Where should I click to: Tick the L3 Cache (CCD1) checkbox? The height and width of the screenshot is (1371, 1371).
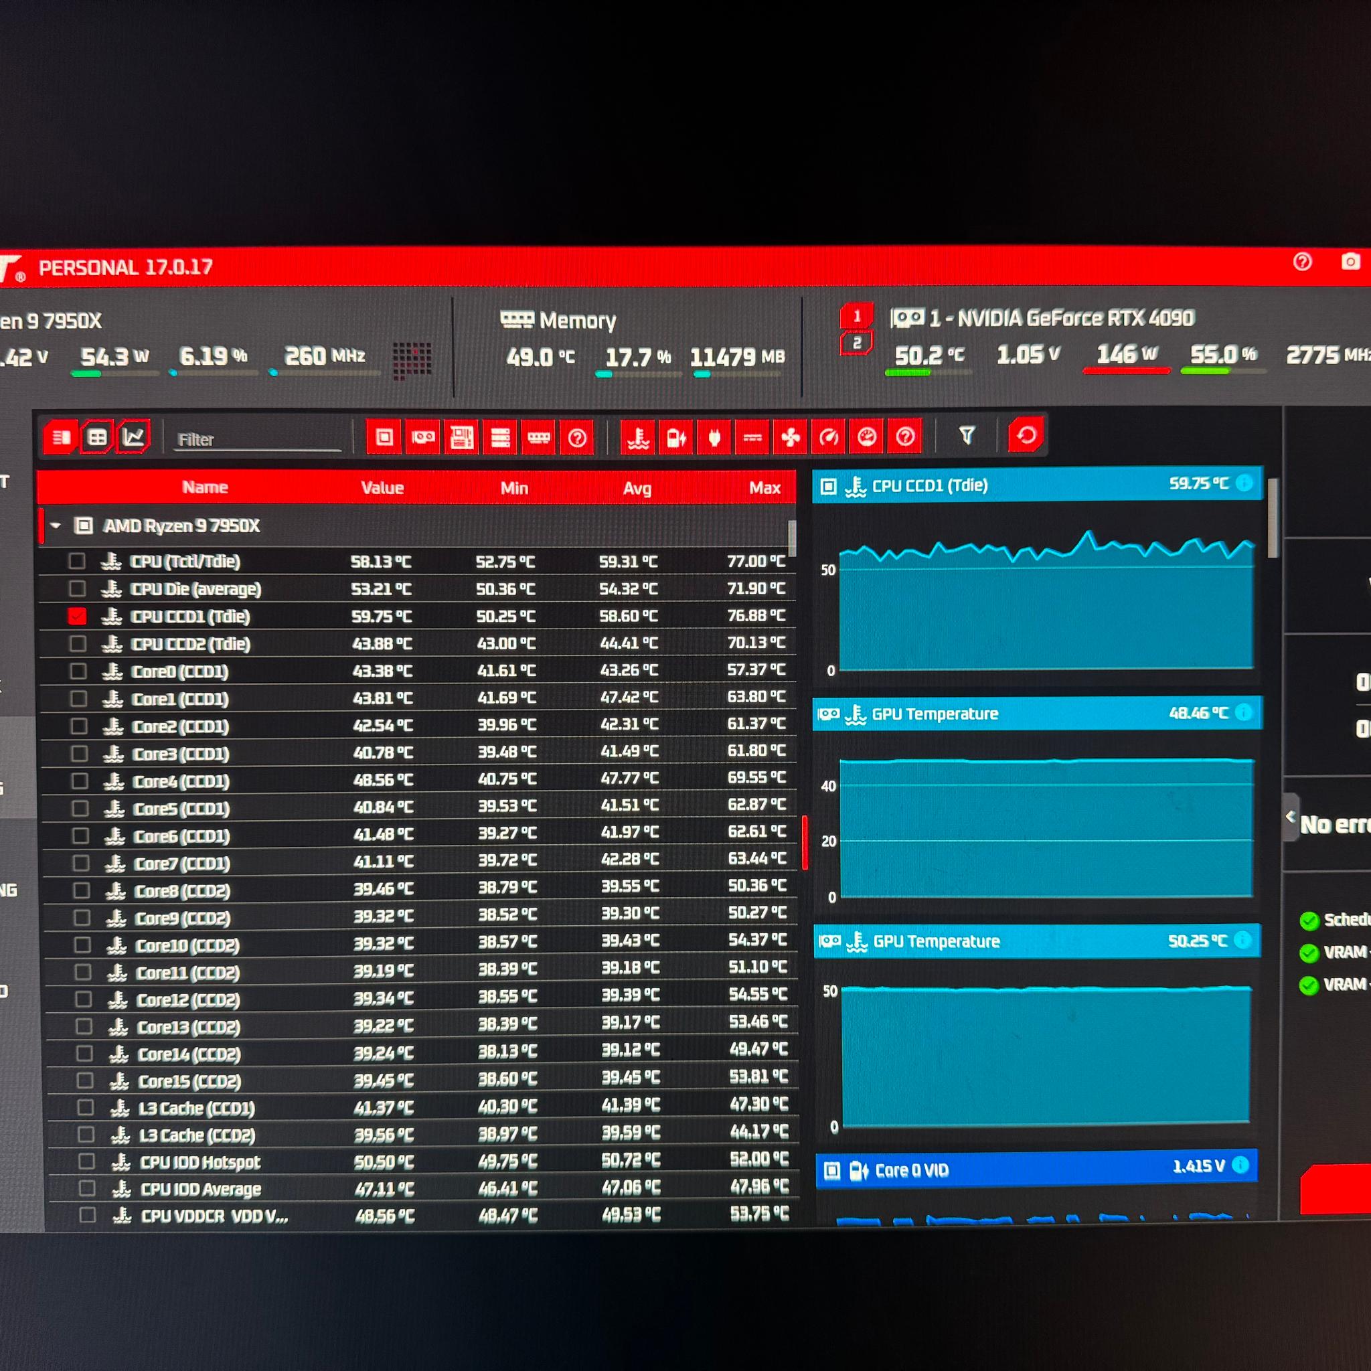point(85,1107)
